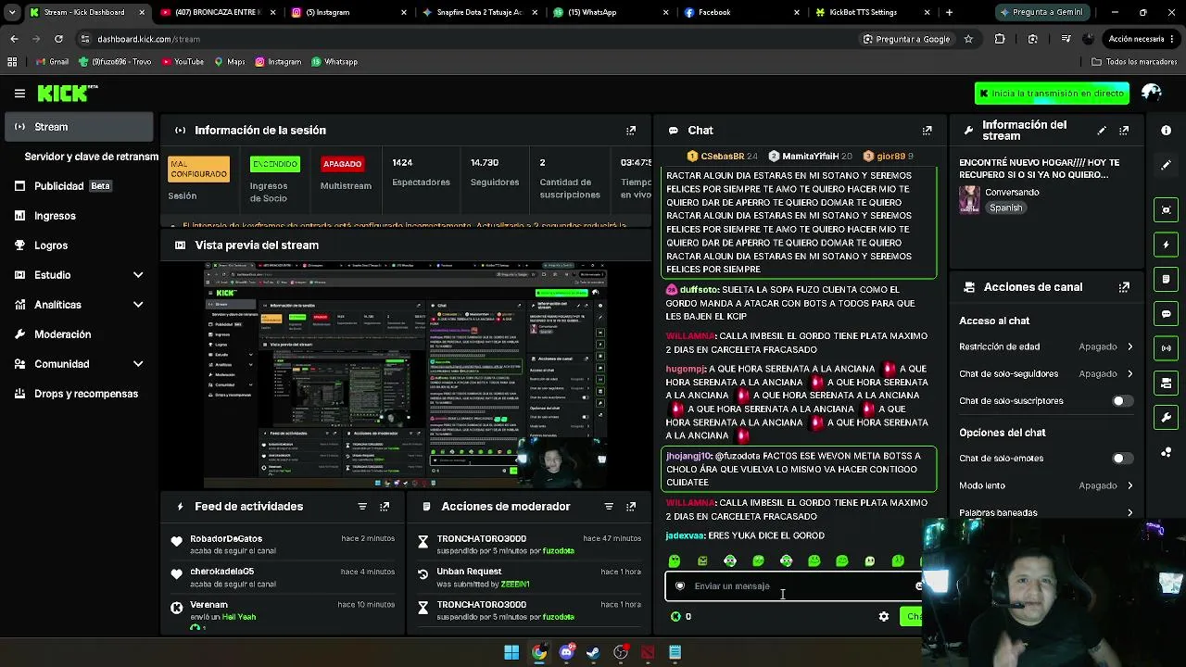Open Windows Start menu
This screenshot has height=667, width=1186.
(x=511, y=652)
